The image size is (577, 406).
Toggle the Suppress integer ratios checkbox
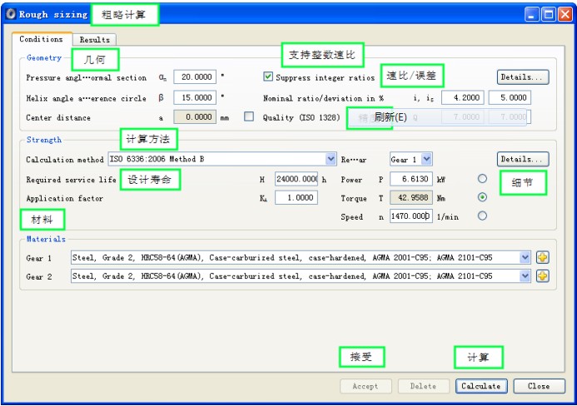[x=268, y=77]
